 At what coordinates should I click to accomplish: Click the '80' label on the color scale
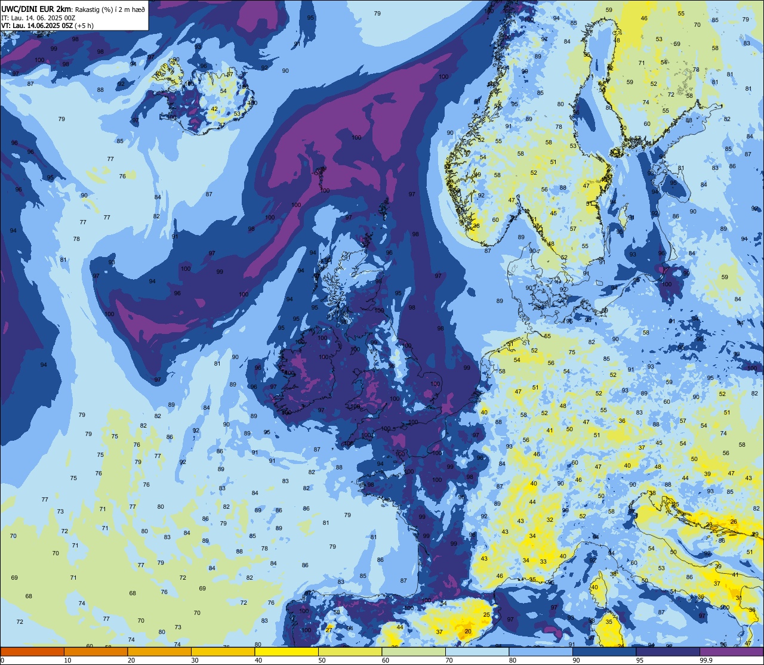point(513,660)
